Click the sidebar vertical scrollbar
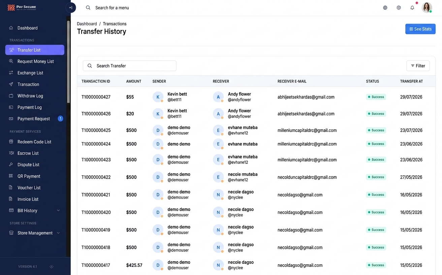This screenshot has height=275, width=442. click(68, 62)
